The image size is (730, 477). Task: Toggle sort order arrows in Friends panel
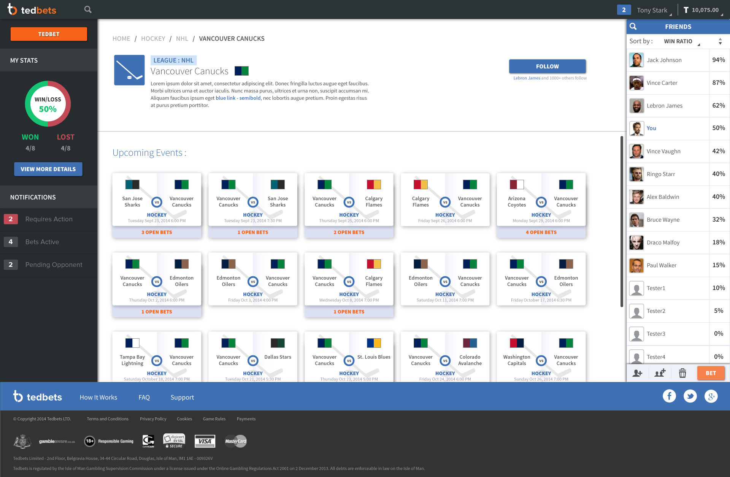pyautogui.click(x=720, y=41)
